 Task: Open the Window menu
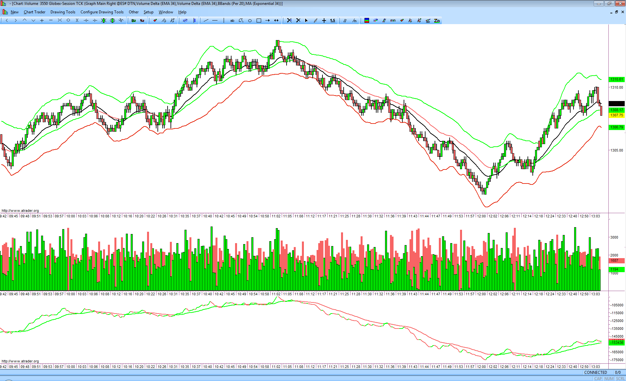point(166,12)
